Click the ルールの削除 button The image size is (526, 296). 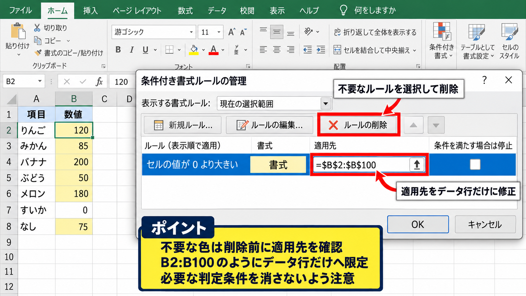click(358, 125)
